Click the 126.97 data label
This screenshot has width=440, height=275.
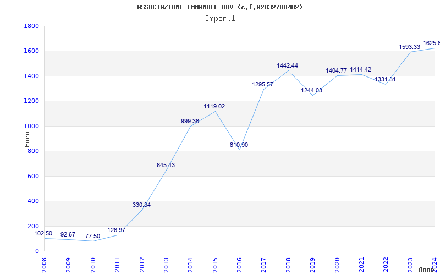click(x=116, y=230)
